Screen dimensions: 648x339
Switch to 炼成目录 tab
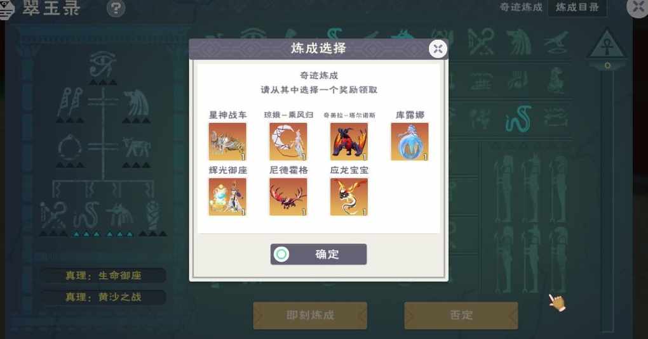pos(577,8)
